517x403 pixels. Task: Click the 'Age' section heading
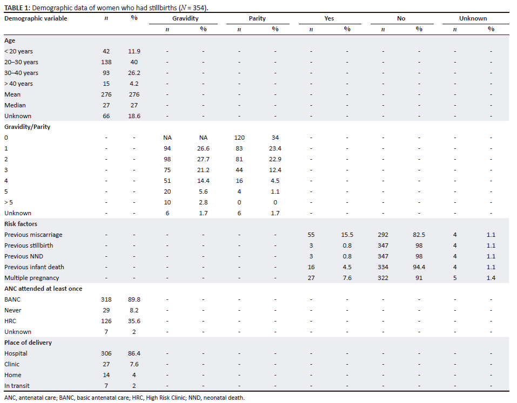[x=10, y=40]
